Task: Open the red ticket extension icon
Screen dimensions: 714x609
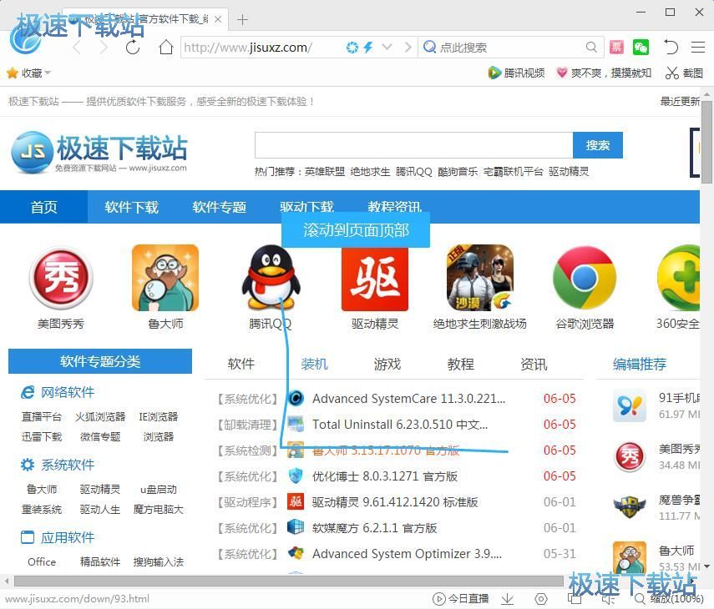Action: tap(616, 47)
